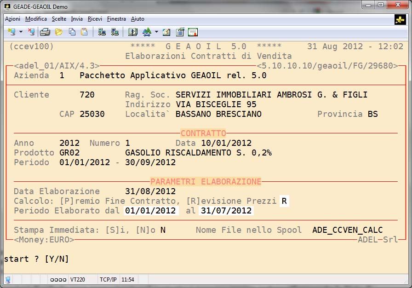This screenshot has width=412, height=288.
Task: Click the copy icon in toolbar
Action: click(72, 32)
